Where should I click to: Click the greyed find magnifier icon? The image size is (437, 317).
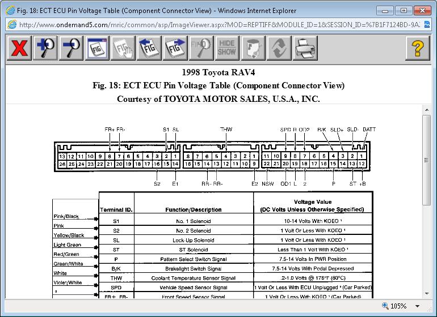pos(201,48)
